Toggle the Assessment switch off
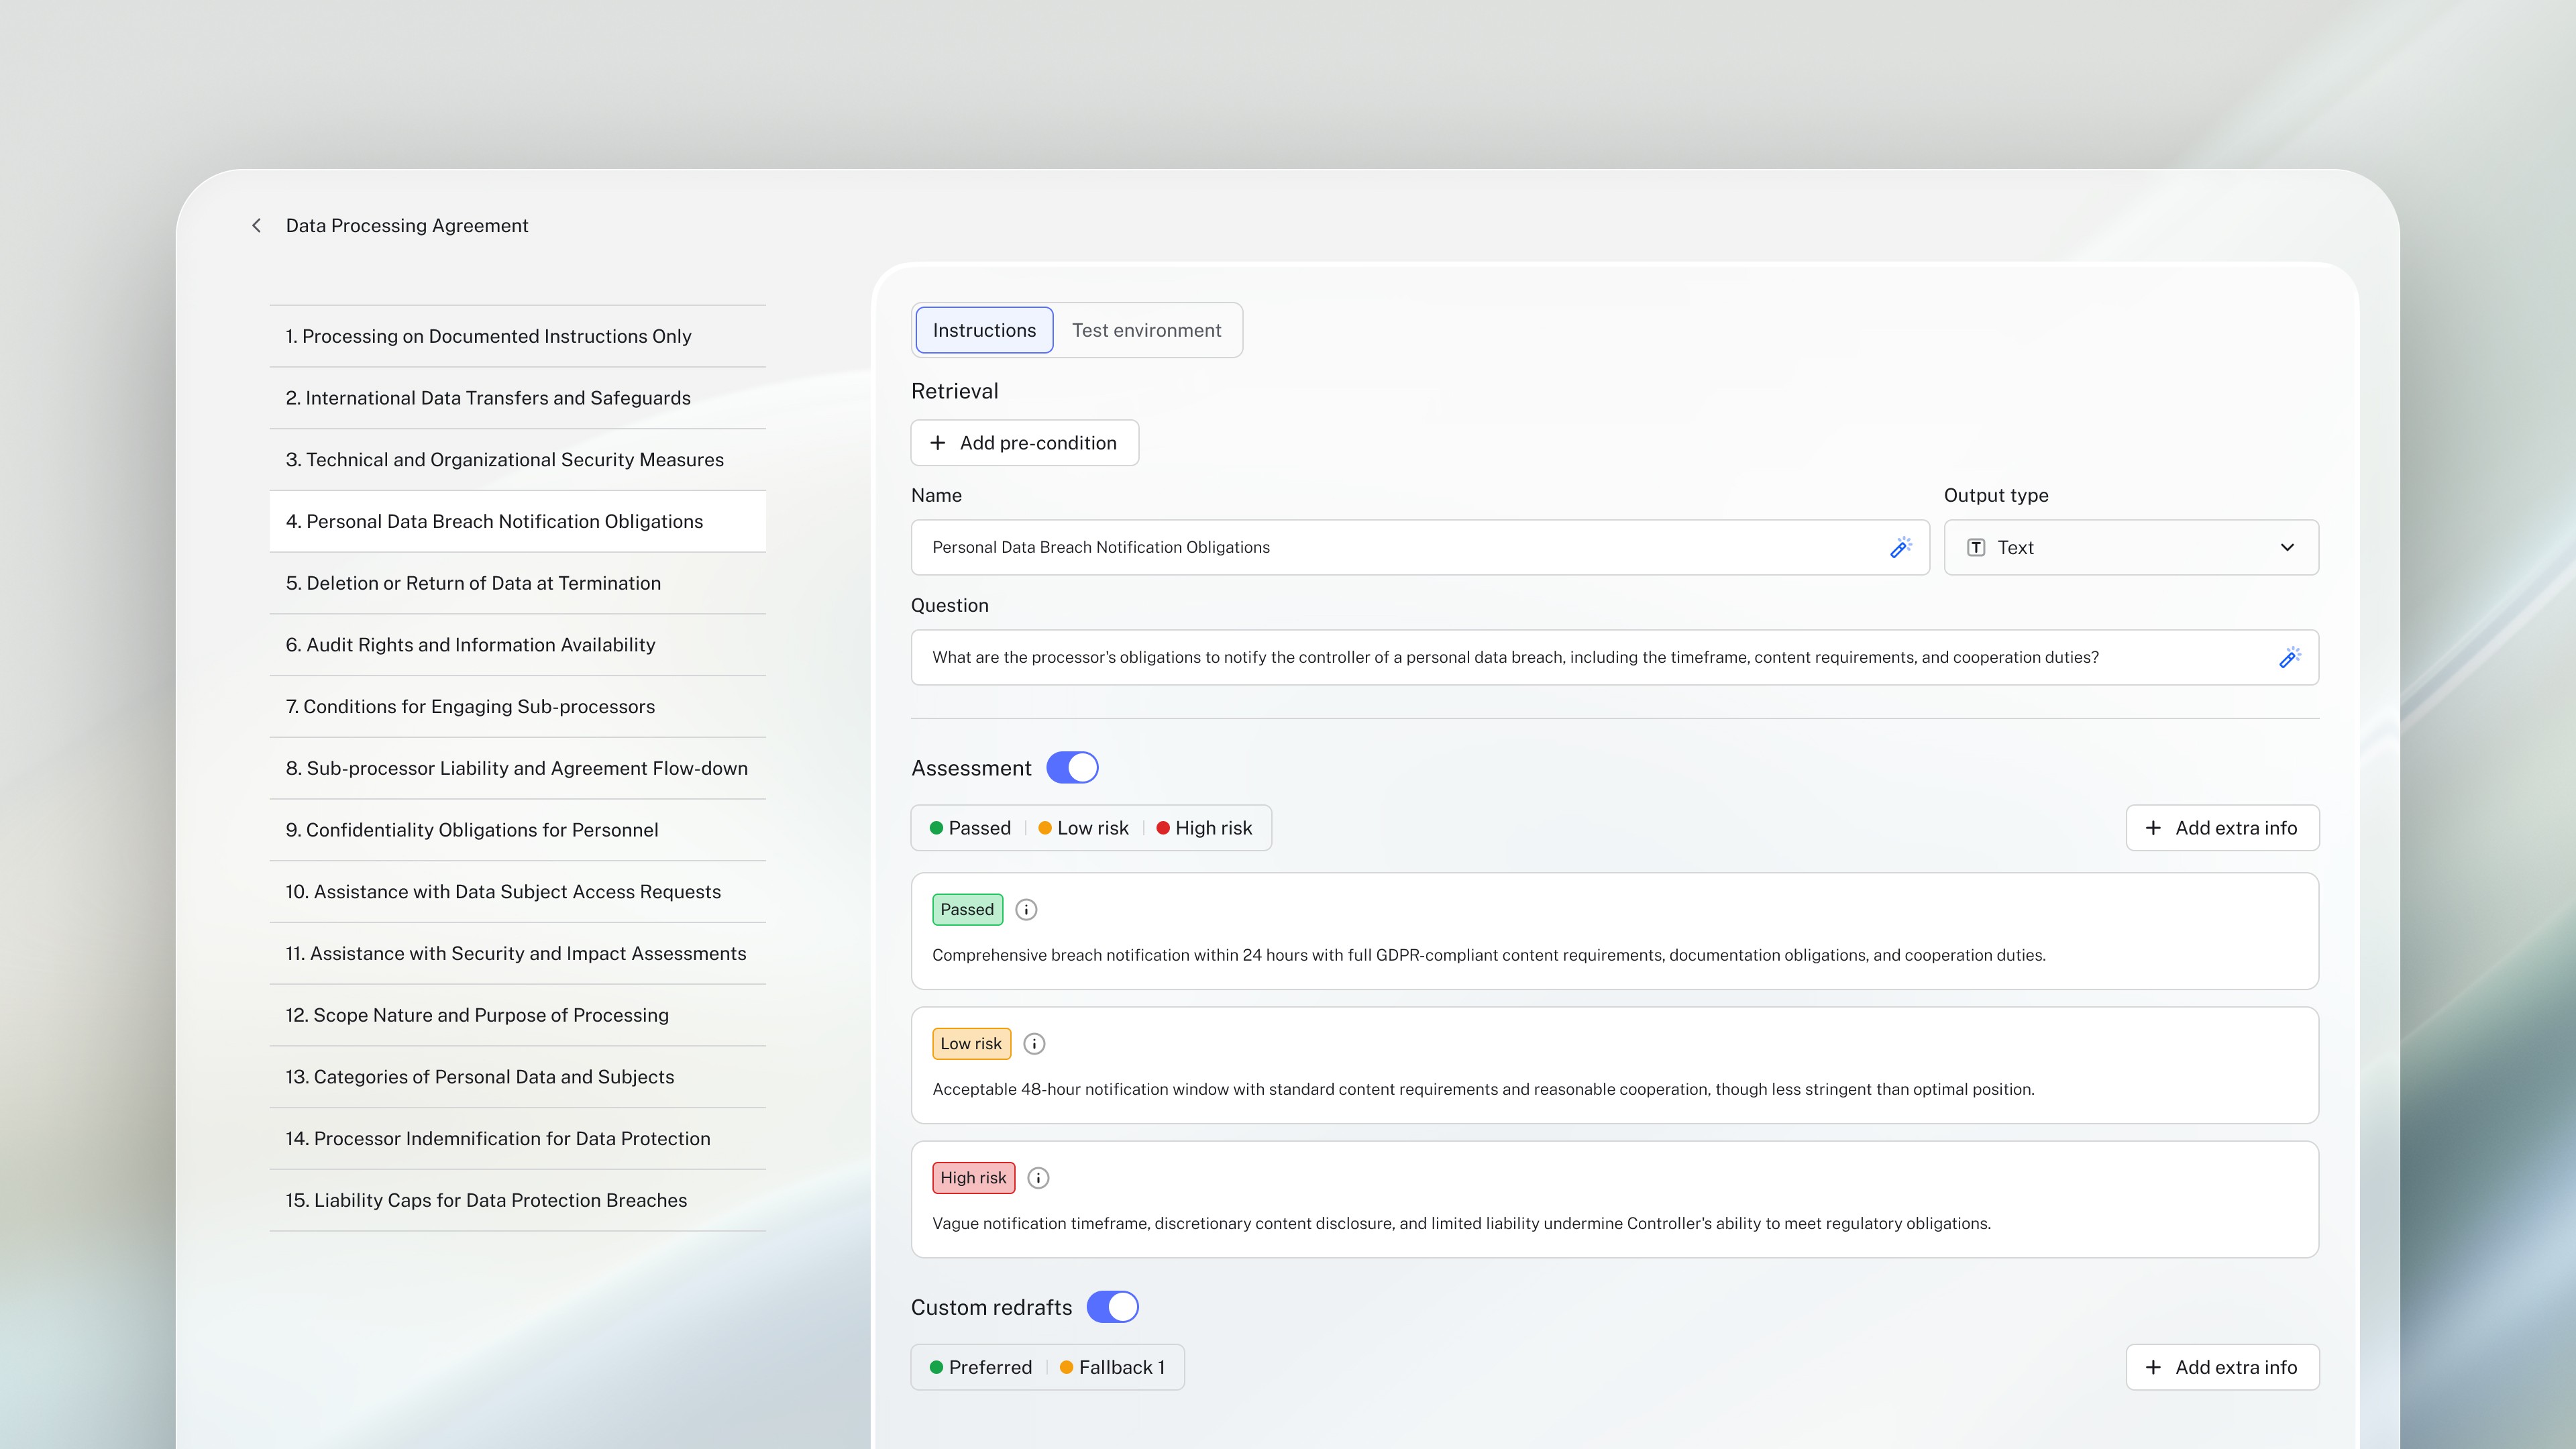Screen dimensions: 2576x1449 pyautogui.click(x=1072, y=768)
